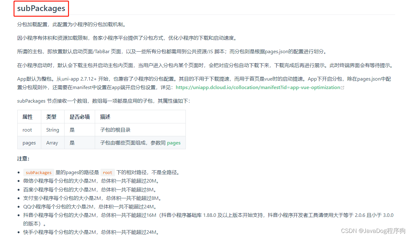Click the 注意 section heading
Viewport: 410px width, 237px height.
23,159
